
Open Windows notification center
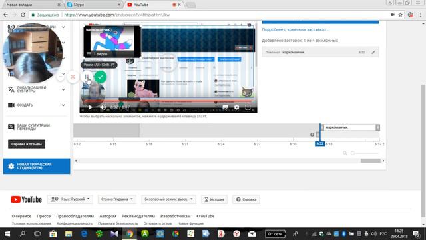pyautogui.click(x=416, y=234)
